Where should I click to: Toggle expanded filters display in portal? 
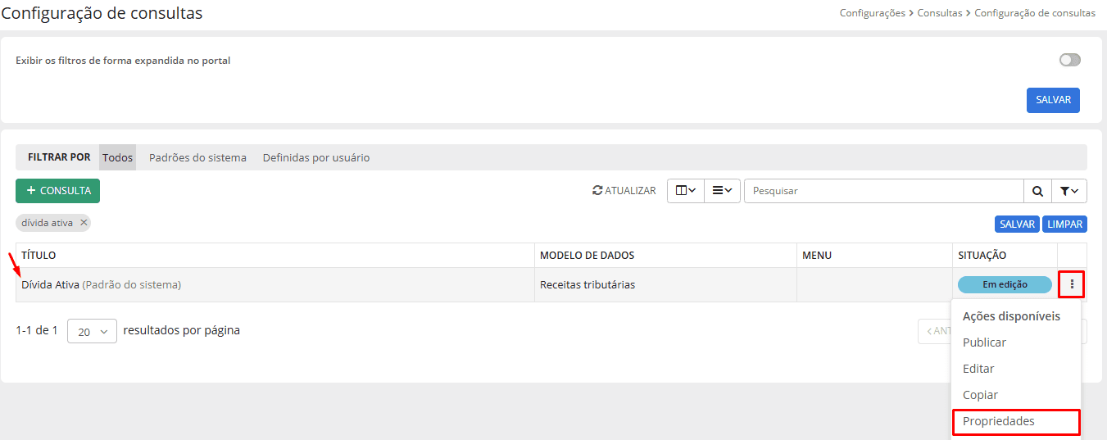1069,60
